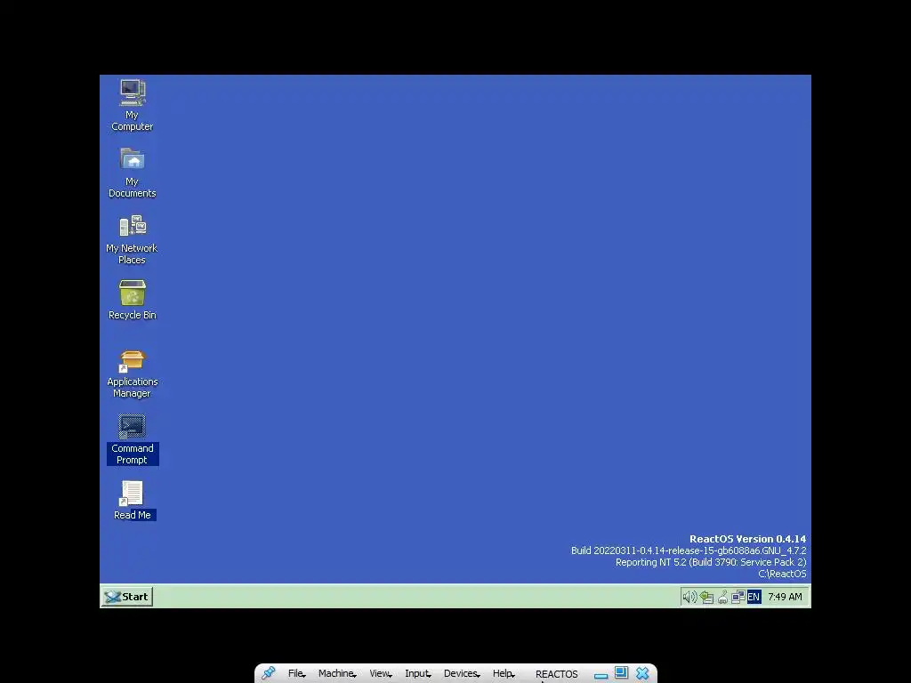Viewport: 911px width, 683px height.
Task: Click the REACTOS label in VM toolbar
Action: (557, 674)
